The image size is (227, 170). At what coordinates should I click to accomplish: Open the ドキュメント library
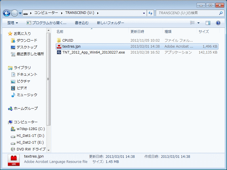click(x=27, y=74)
